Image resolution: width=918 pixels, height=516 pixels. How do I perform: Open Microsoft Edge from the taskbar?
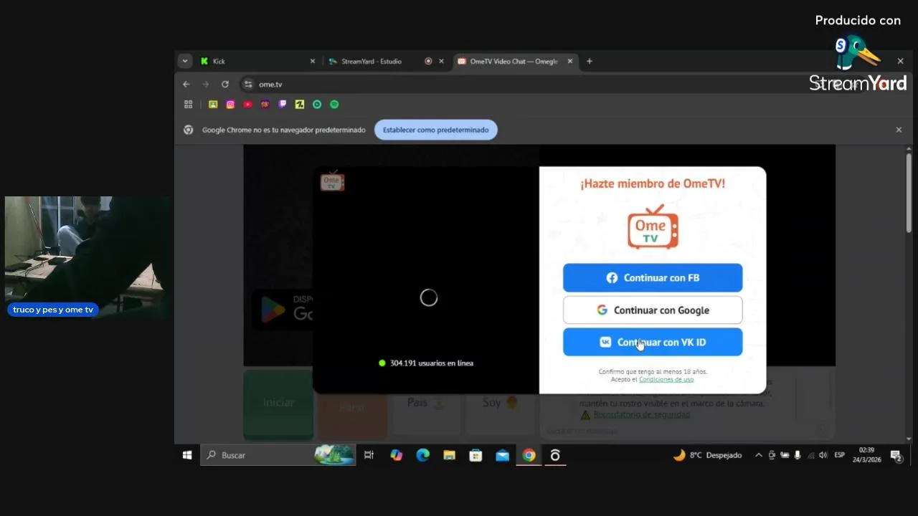(x=422, y=455)
